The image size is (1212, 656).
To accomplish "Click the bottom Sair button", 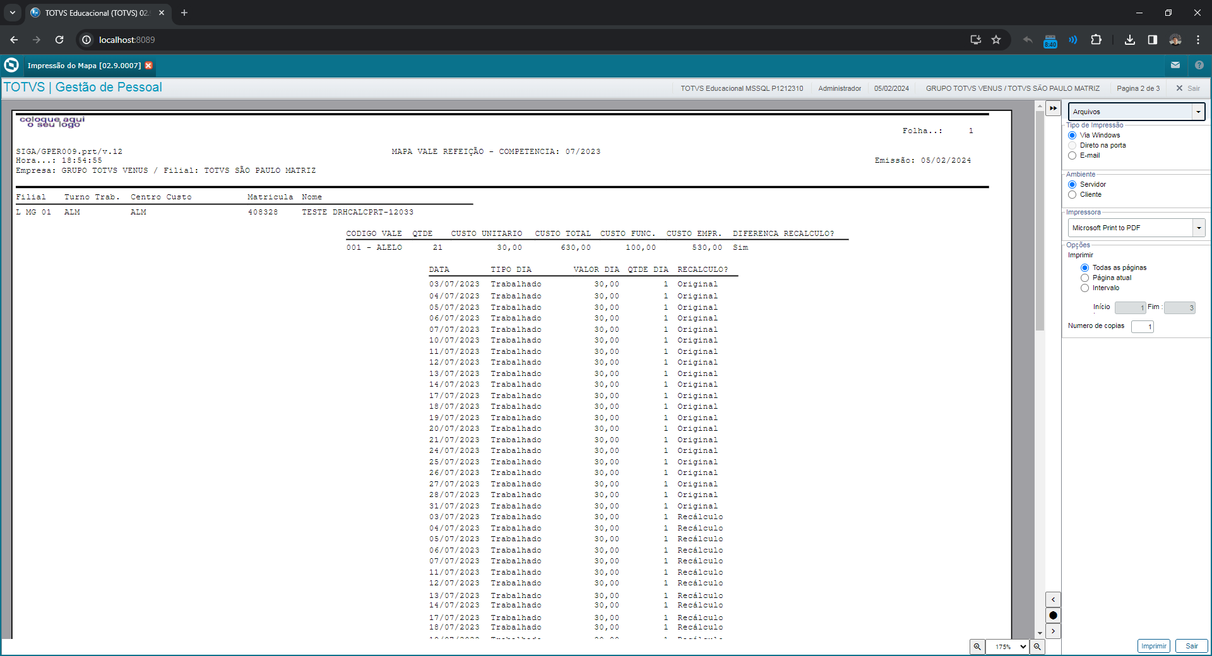I will point(1192,646).
